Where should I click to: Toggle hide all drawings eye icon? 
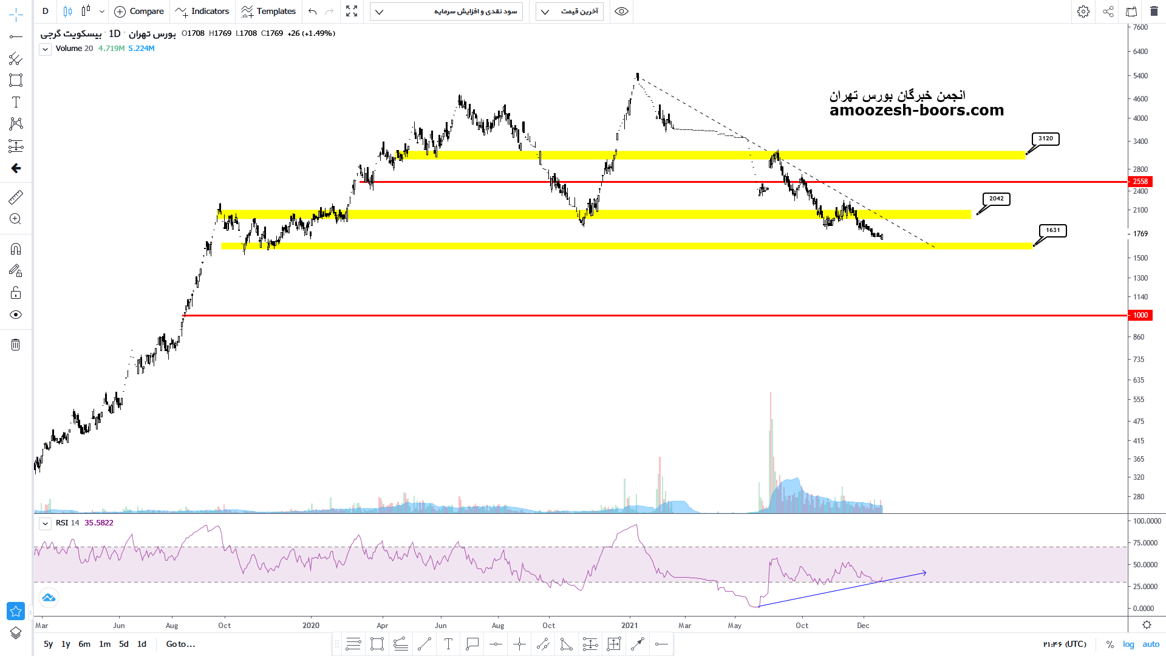16,315
